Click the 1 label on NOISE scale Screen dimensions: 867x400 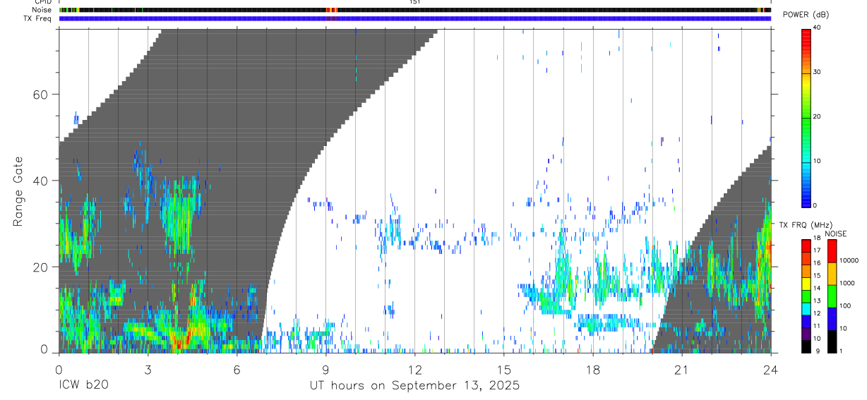tap(841, 351)
